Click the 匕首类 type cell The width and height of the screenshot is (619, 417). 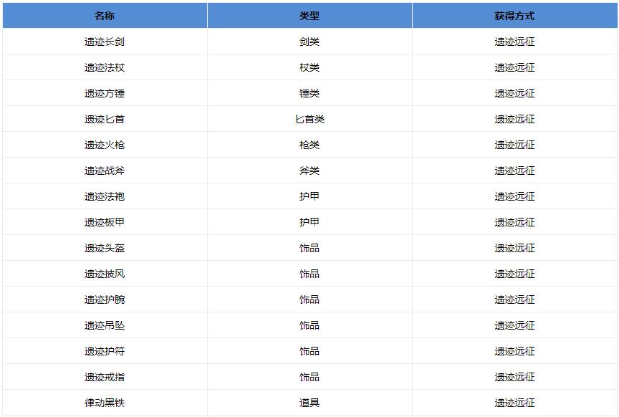(309, 119)
